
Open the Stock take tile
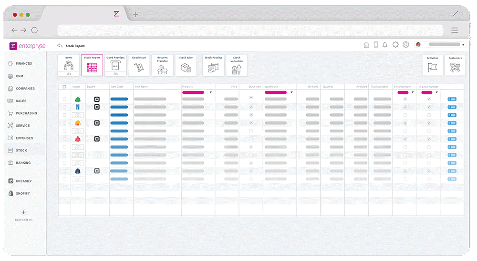[186, 65]
